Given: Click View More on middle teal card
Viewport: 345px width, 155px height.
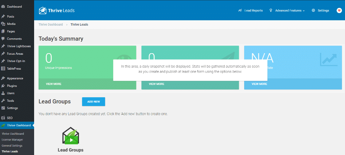Looking at the screenshot, I should tap(156, 84).
